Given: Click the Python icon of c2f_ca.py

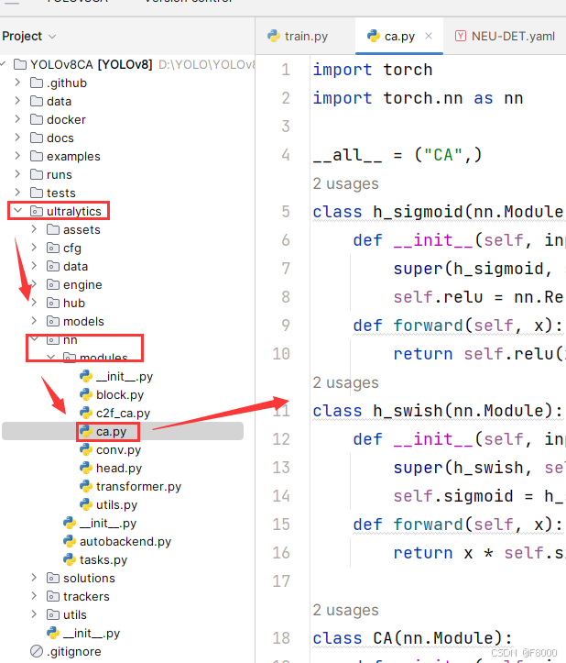Looking at the screenshot, I should (86, 413).
